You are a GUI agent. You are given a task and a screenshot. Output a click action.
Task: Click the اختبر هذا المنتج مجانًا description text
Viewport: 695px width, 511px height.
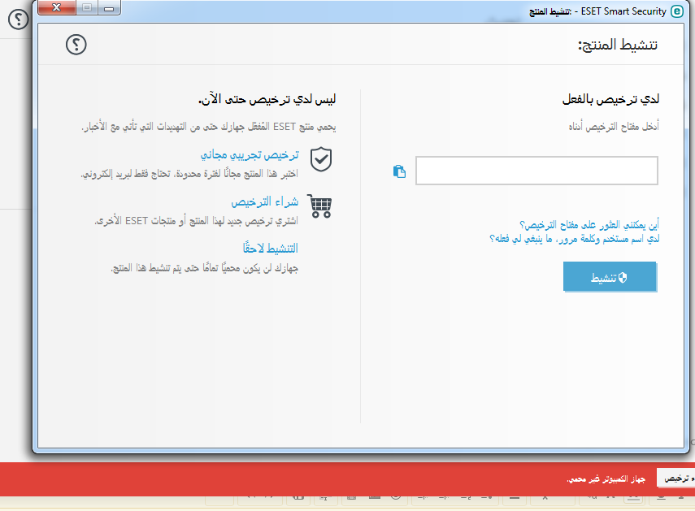pos(189,174)
